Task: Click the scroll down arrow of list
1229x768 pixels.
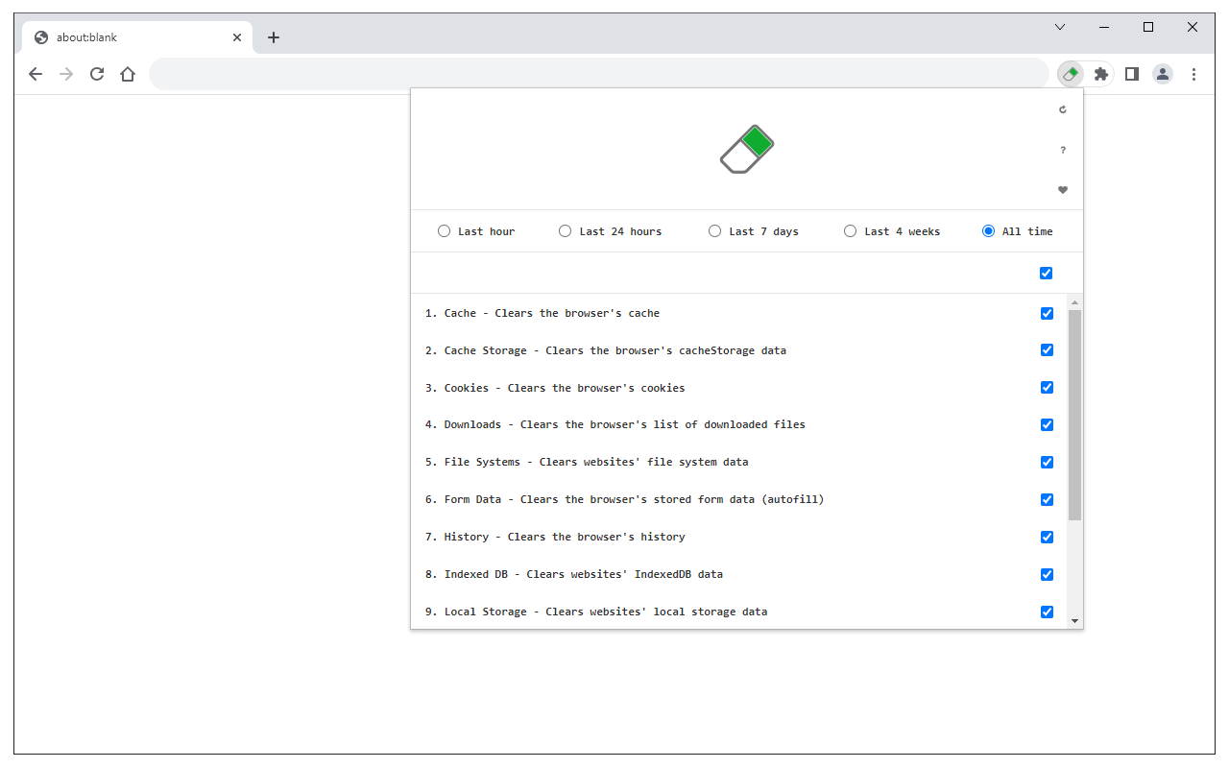Action: tap(1074, 621)
